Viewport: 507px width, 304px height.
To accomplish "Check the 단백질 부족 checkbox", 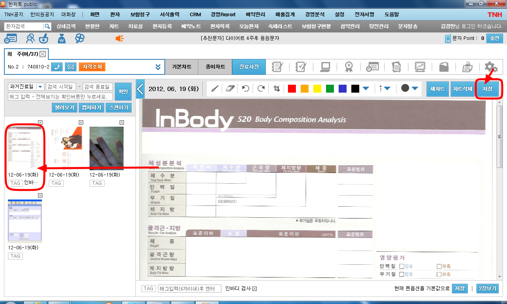I will [439, 266].
